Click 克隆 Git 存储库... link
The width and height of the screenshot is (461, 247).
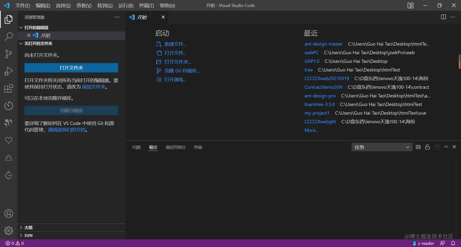[182, 71]
